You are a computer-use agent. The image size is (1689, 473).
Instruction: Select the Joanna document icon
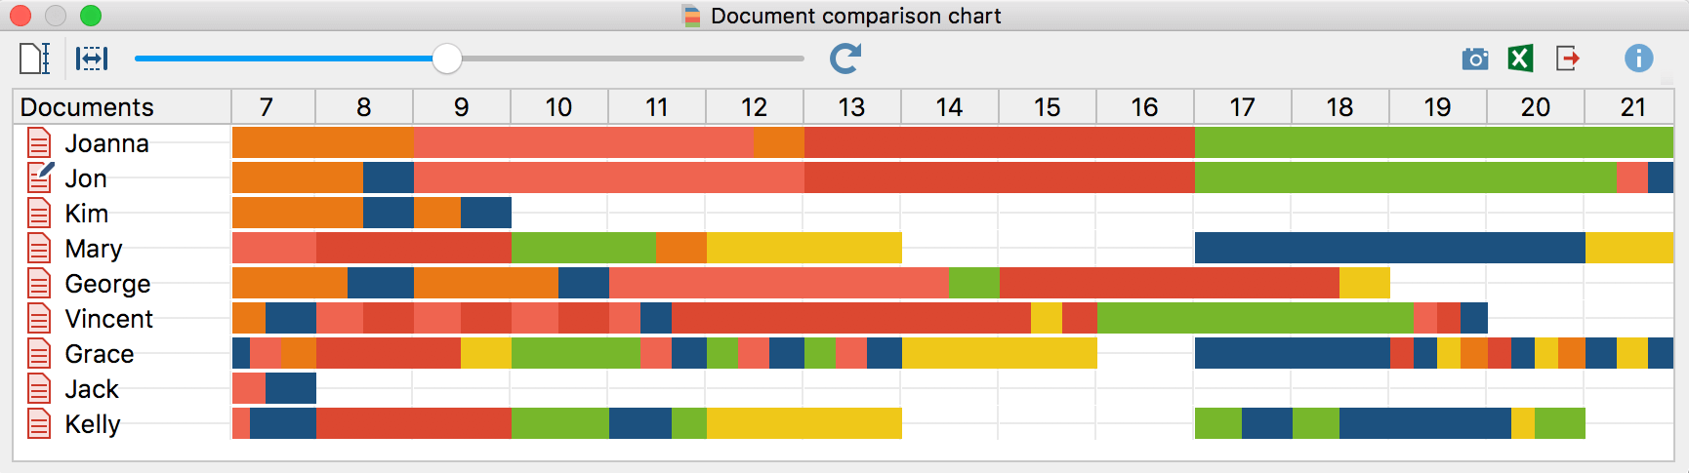click(x=39, y=143)
